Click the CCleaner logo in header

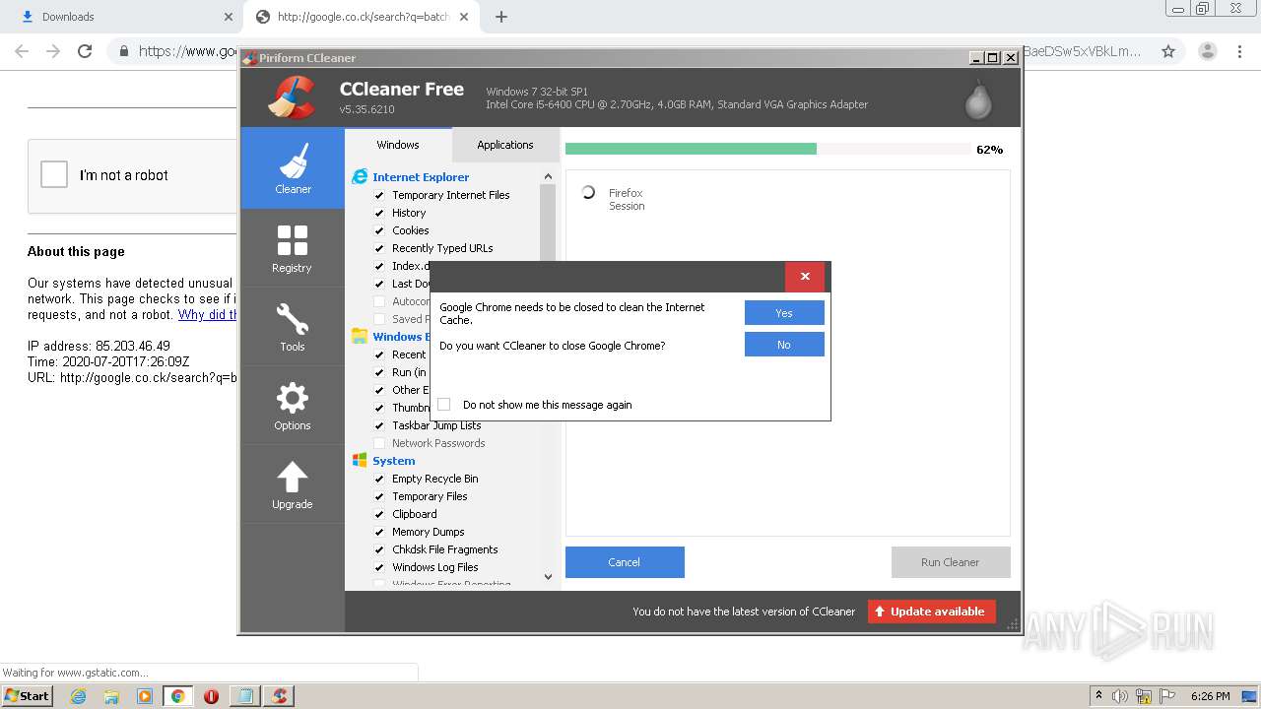[x=292, y=97]
